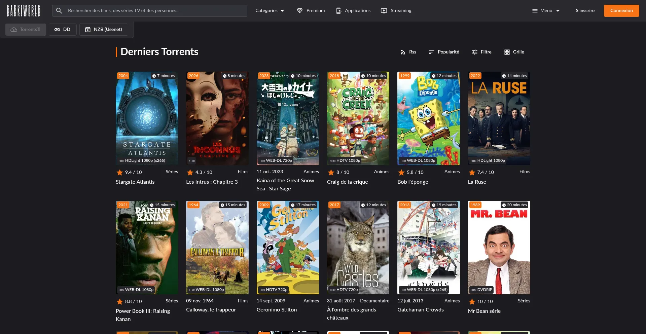The width and height of the screenshot is (646, 334).
Task: Click the DD link chain icon
Action: (x=57, y=30)
